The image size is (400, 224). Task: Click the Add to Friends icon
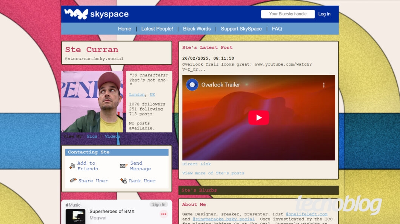(72, 166)
